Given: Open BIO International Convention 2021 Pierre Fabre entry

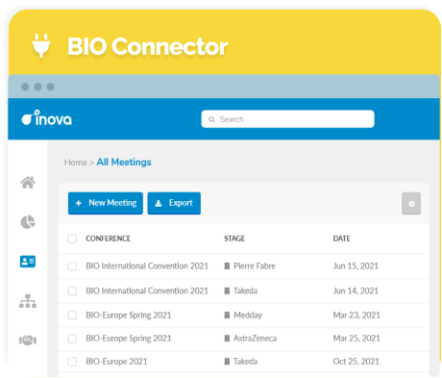Looking at the screenshot, I should pyautogui.click(x=147, y=266).
